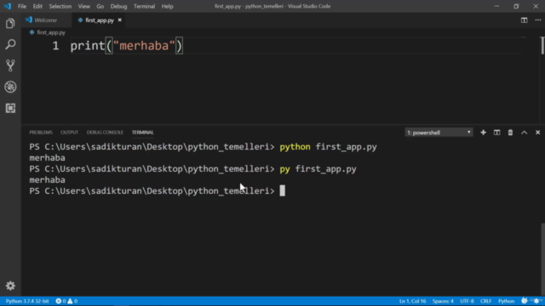Select the TERMINAL panel tab
The width and height of the screenshot is (545, 306).
click(x=142, y=133)
